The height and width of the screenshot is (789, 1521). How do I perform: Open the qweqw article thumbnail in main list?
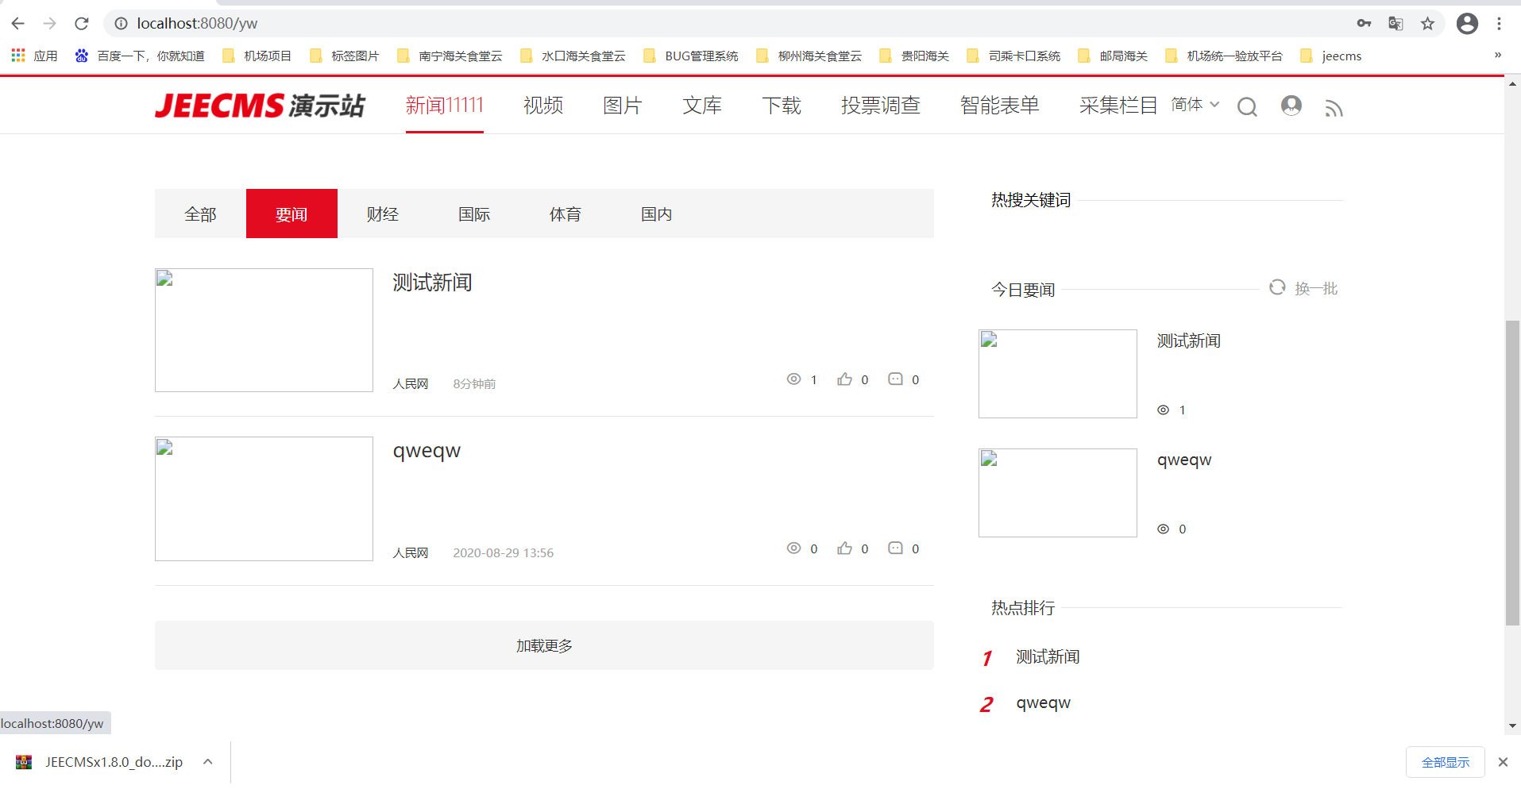pyautogui.click(x=264, y=498)
